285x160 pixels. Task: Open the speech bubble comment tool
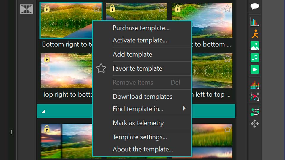(255, 6)
